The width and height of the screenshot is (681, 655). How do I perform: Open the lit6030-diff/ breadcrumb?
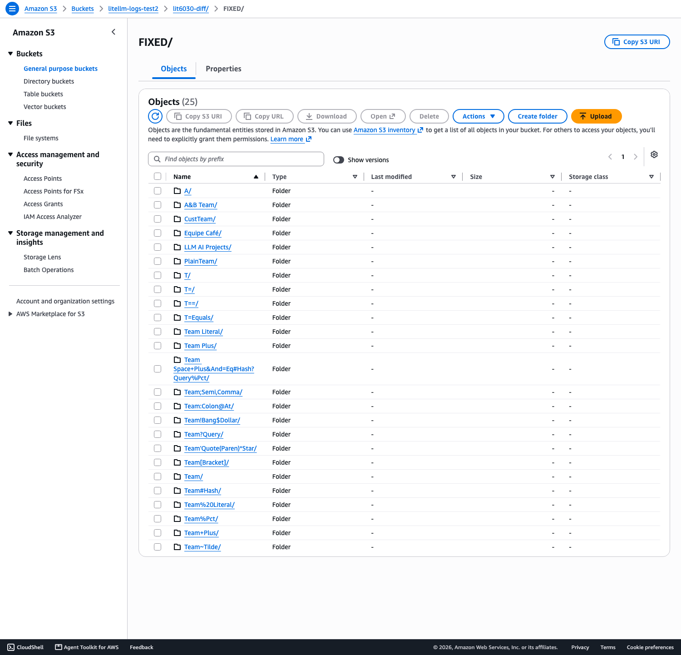191,9
